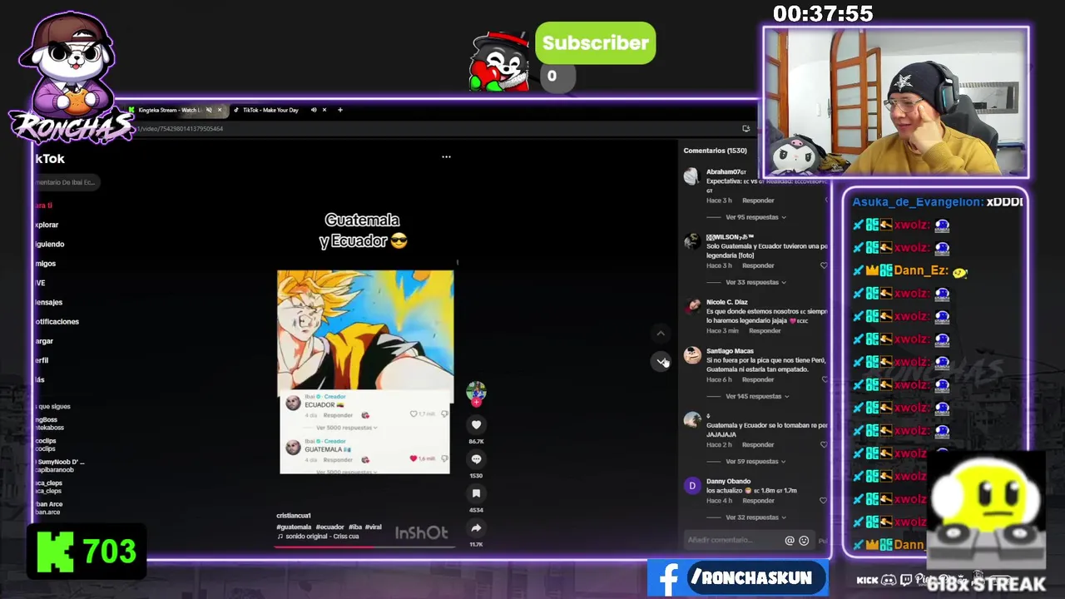Open the Amigos sidebar item
This screenshot has height=599, width=1065.
(x=45, y=263)
